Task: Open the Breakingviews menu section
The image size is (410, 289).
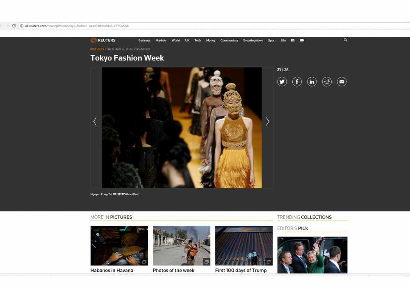Action: (253, 41)
